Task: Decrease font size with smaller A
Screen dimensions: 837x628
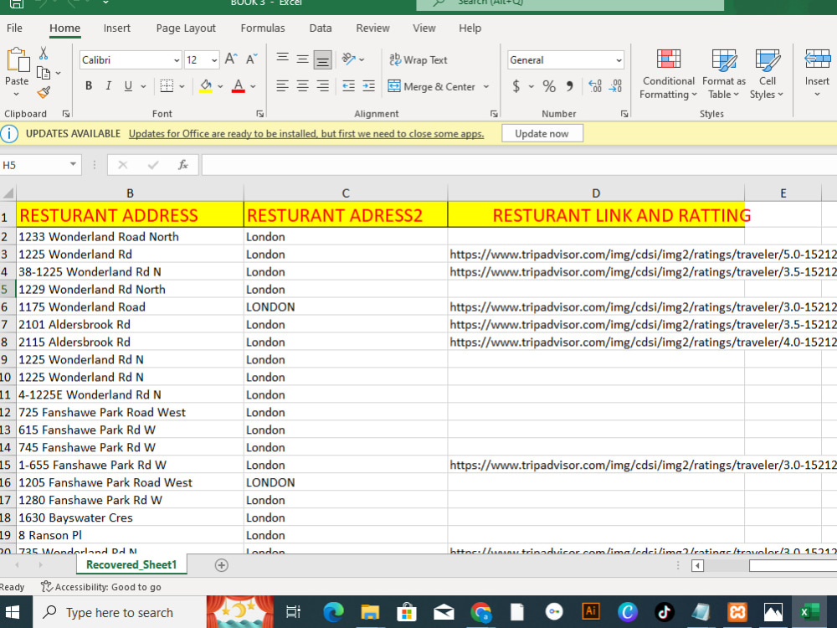Action: coord(252,59)
